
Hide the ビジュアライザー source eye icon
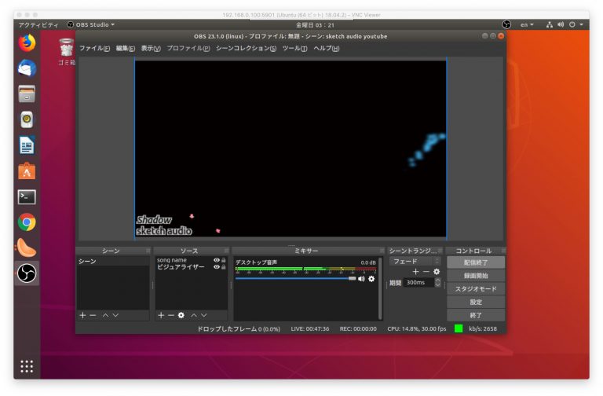[217, 266]
